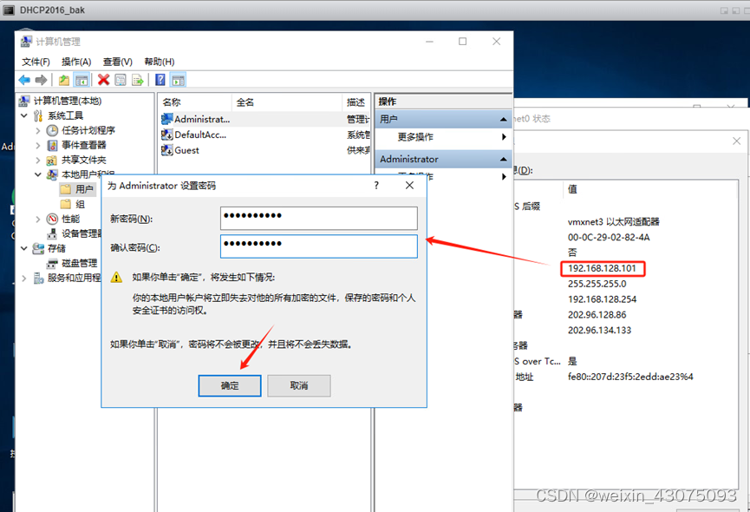Image resolution: width=750 pixels, height=512 pixels.
Task: Sort by the 名称 column header
Action: pos(195,102)
